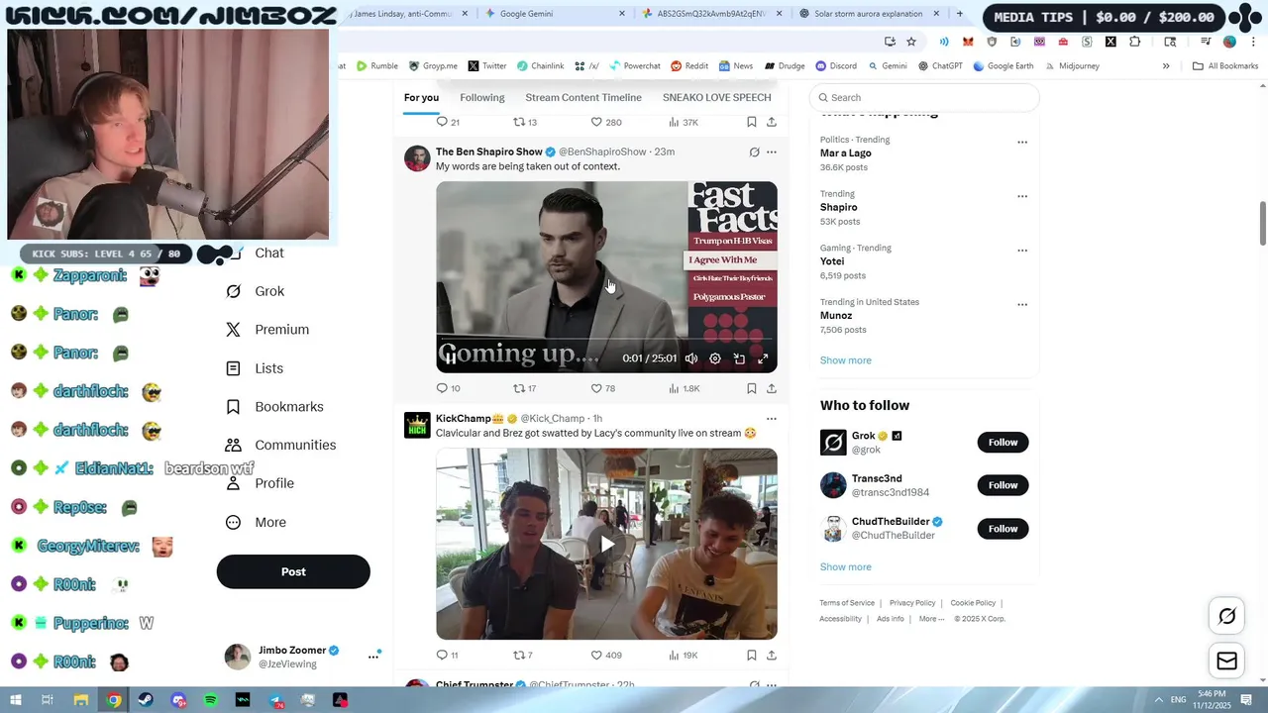
Task: Open Terms of Service link
Action: (847, 603)
